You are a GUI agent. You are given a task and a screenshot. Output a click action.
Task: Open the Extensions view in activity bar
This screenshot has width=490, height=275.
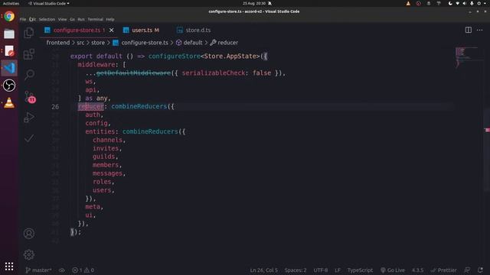click(x=29, y=54)
